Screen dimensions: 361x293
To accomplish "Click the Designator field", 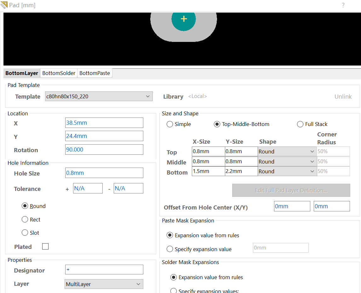I will 104,269.
